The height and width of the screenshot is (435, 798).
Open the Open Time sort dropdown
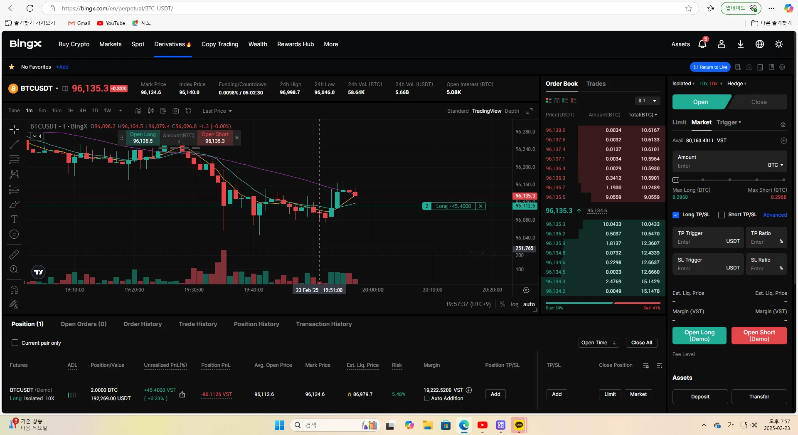click(x=599, y=343)
